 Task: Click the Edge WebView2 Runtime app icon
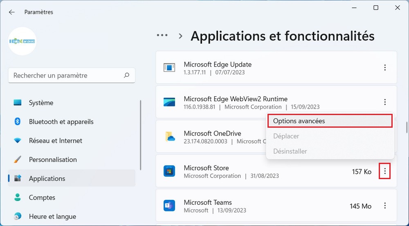point(169,102)
